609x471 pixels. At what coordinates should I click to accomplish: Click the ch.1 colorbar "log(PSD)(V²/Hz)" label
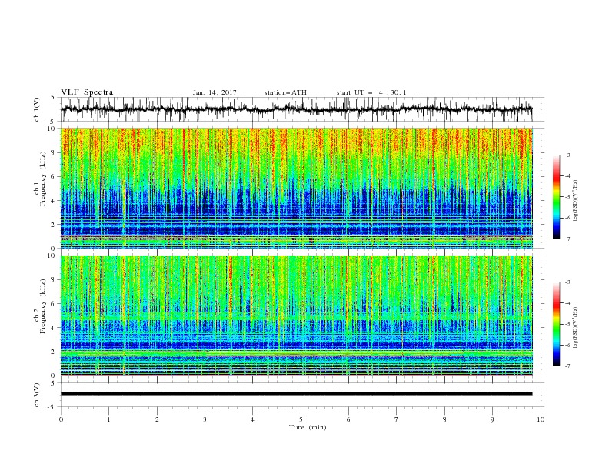tap(575, 201)
